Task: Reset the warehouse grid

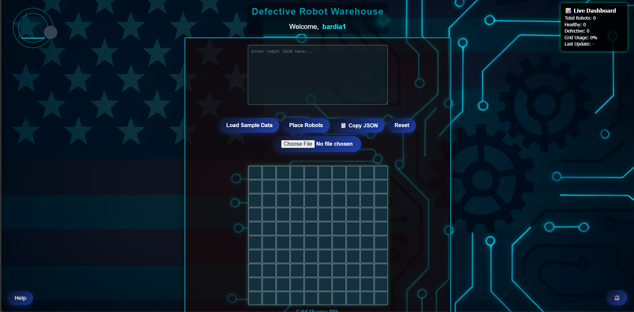Action: [x=402, y=125]
